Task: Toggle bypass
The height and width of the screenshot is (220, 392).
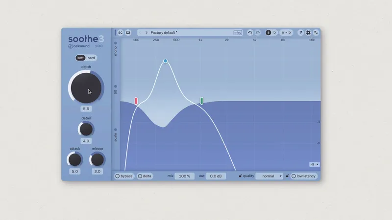Action: (x=124, y=176)
